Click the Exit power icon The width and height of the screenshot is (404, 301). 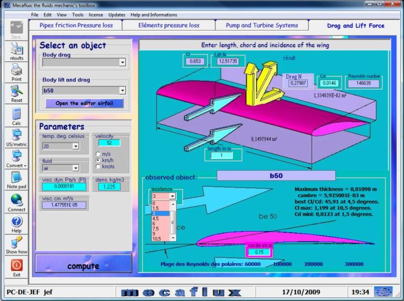pos(16,265)
